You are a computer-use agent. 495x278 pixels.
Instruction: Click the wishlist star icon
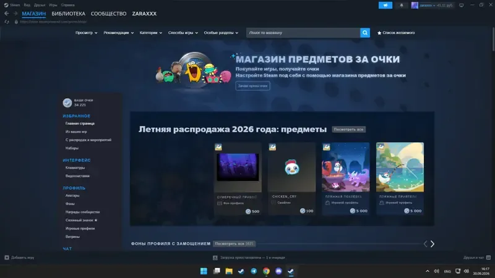click(379, 33)
